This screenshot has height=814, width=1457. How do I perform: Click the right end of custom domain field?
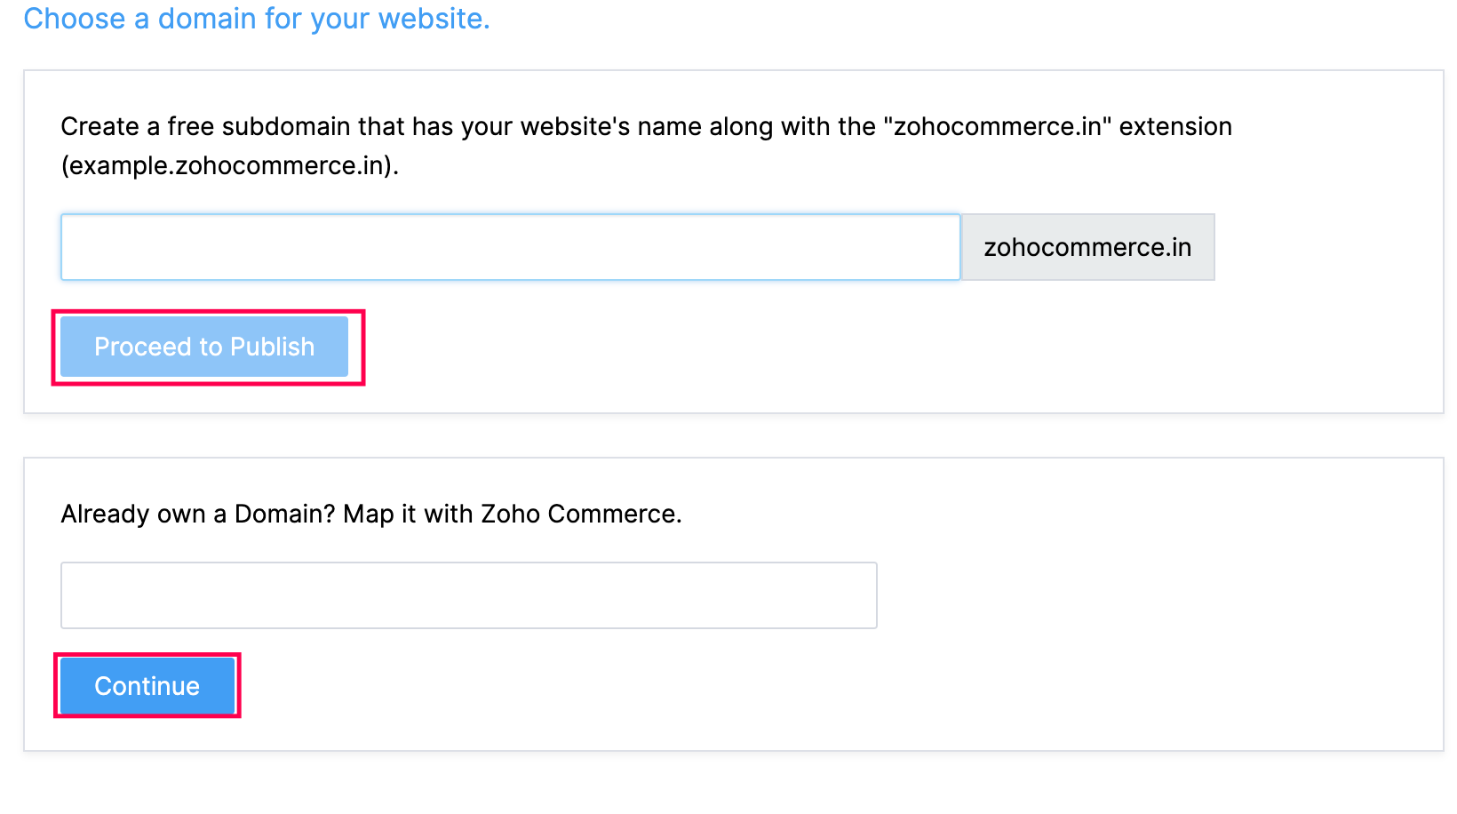point(860,595)
